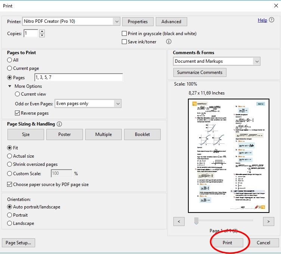Switch to Poster page sizing mode
Viewport: 281px width, 254px height.
coord(64,134)
